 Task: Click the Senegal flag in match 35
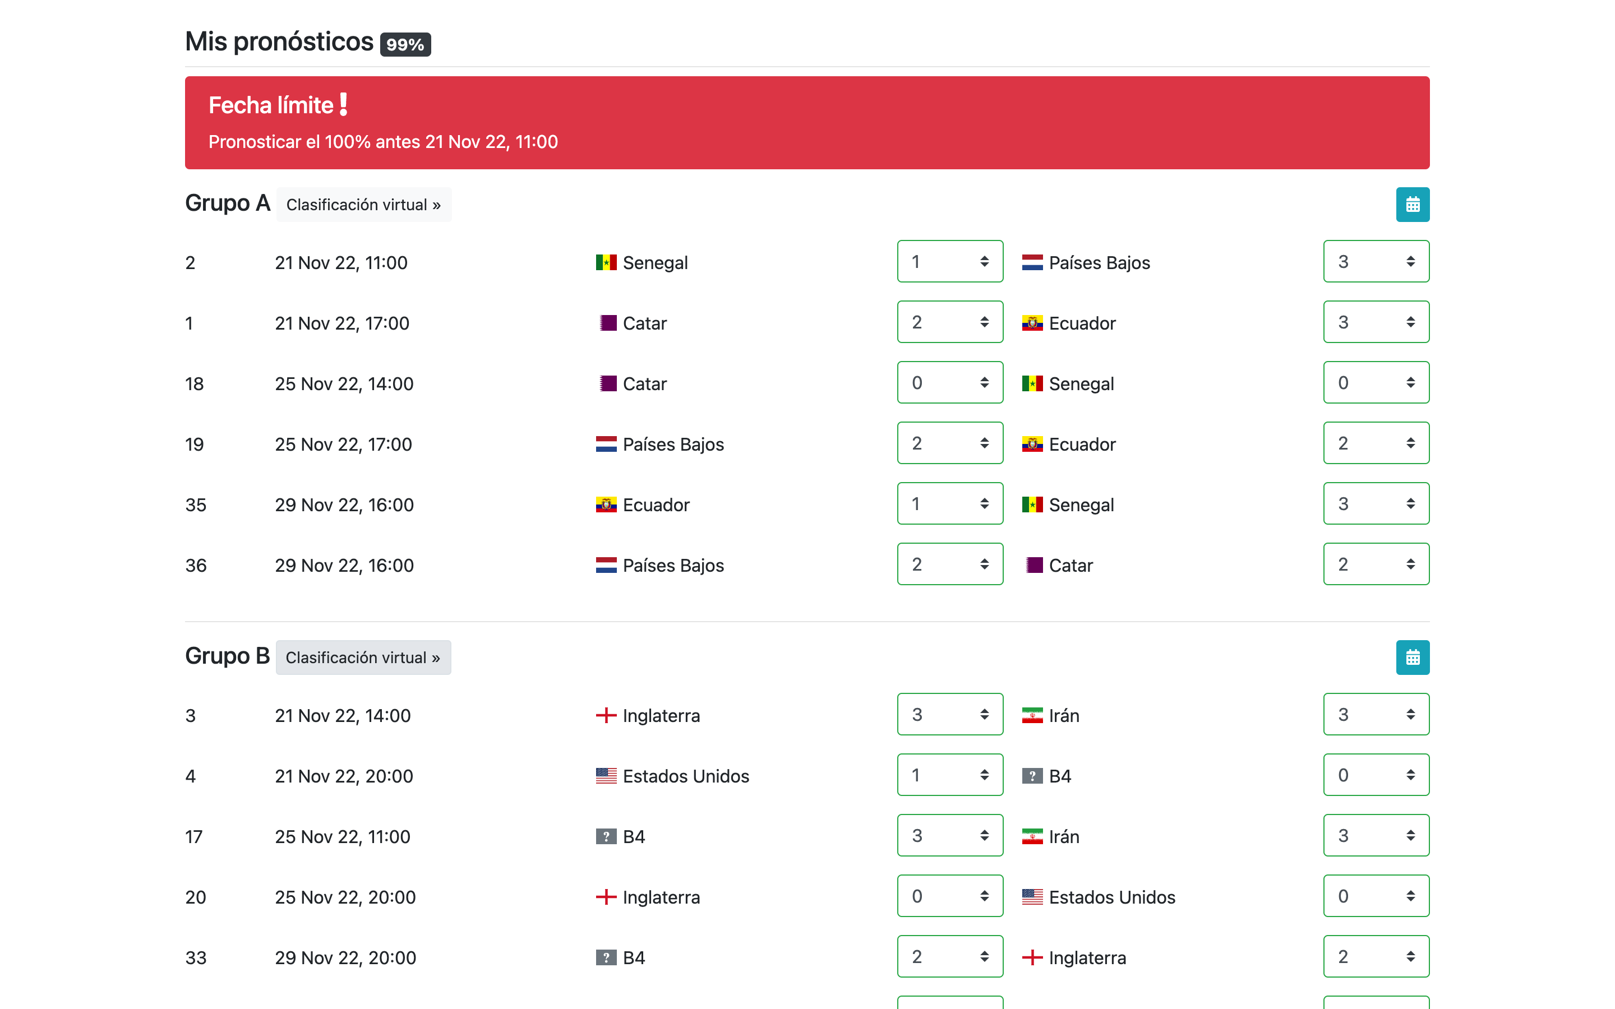coord(1032,504)
